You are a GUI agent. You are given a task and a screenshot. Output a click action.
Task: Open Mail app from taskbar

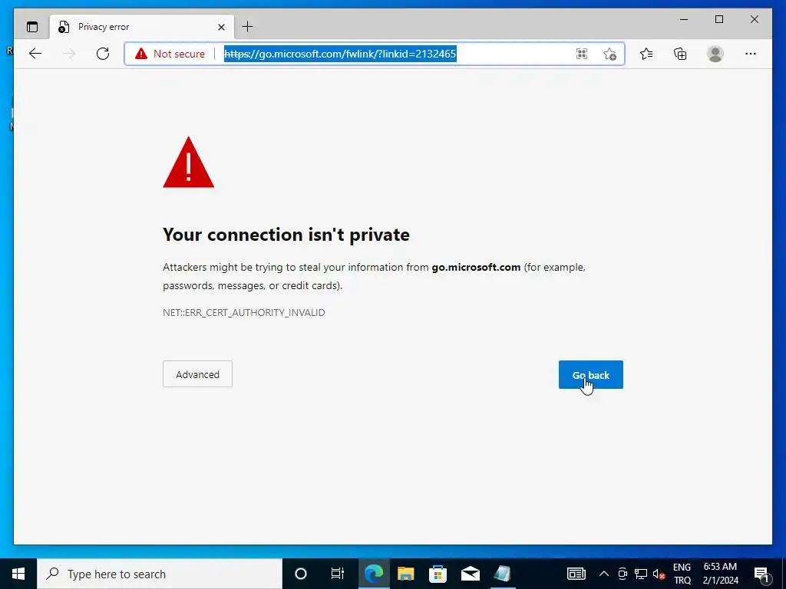click(471, 574)
